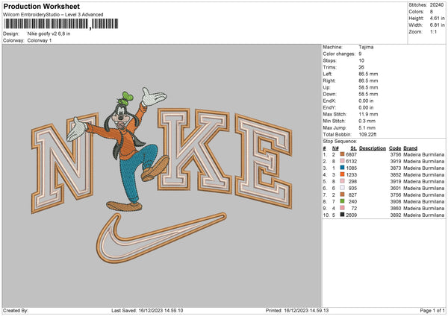Click stitch count '2609' in stop row 10
This screenshot has width=448, height=316.
[x=351, y=215]
